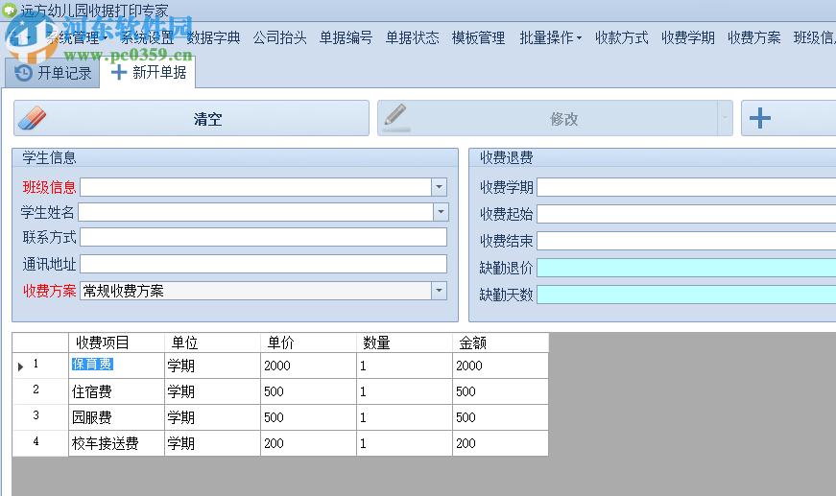Open the 公司抬头 menu
The width and height of the screenshot is (836, 496).
pos(279,37)
